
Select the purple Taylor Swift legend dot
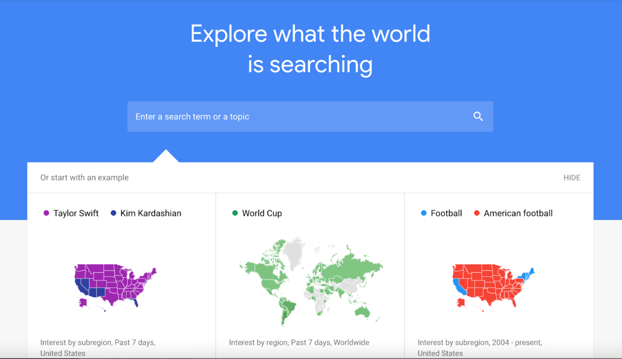coord(46,213)
